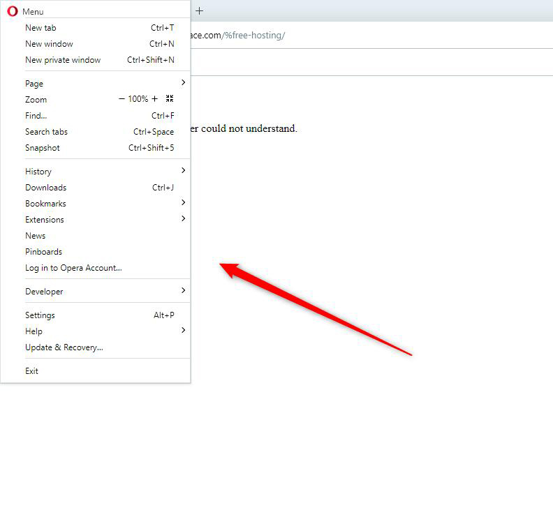This screenshot has width=553, height=510.
Task: Decrease zoom with the minus icon
Action: tap(121, 99)
